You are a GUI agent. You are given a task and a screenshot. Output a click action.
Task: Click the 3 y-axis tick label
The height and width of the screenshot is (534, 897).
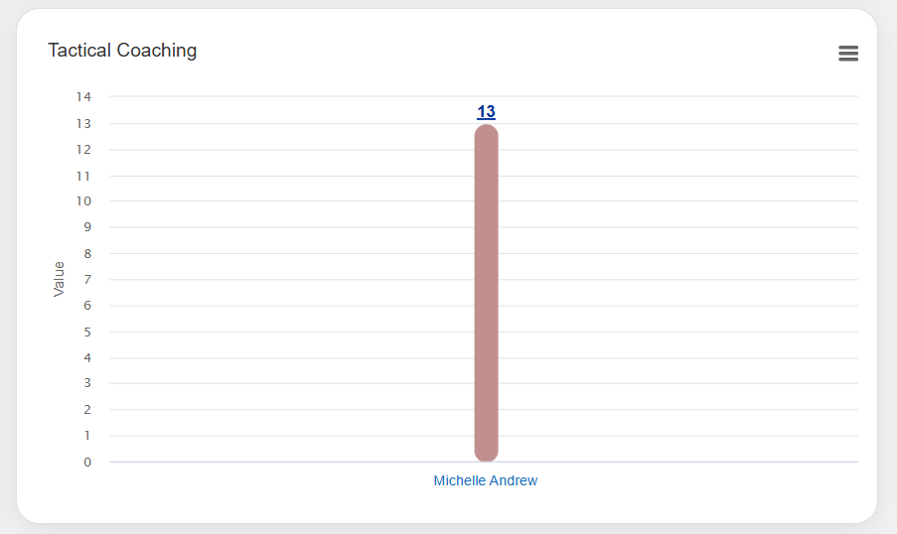pyautogui.click(x=87, y=383)
